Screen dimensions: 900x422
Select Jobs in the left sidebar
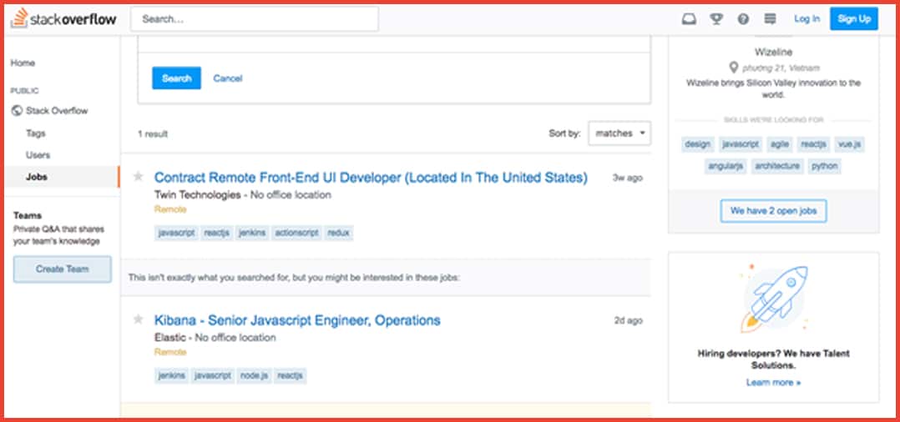(x=62, y=177)
